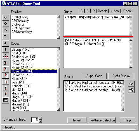This screenshot has height=131, width=139.
Task: Select Magic 3 {16-1} code
Action: click(22, 97)
